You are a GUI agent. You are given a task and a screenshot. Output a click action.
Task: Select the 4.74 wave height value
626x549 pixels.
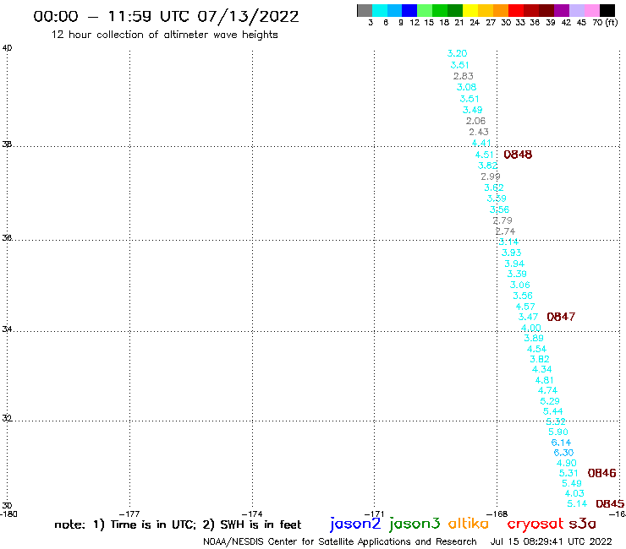pos(547,391)
